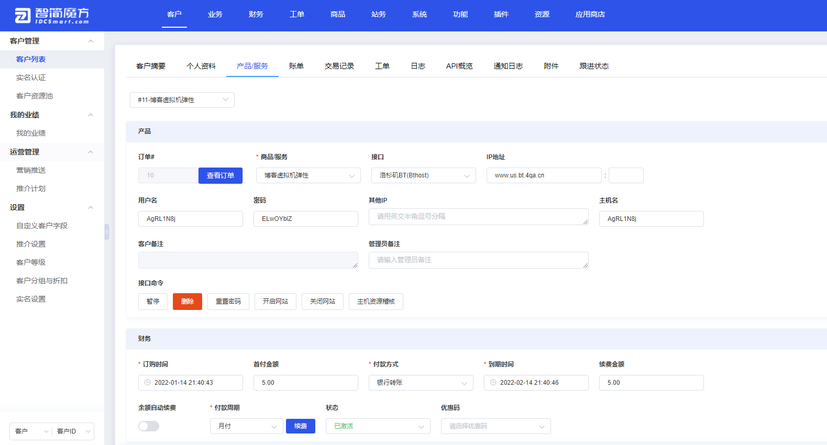The image size is (827, 445).
Task: Switch to 账单 tab
Action: tap(296, 66)
